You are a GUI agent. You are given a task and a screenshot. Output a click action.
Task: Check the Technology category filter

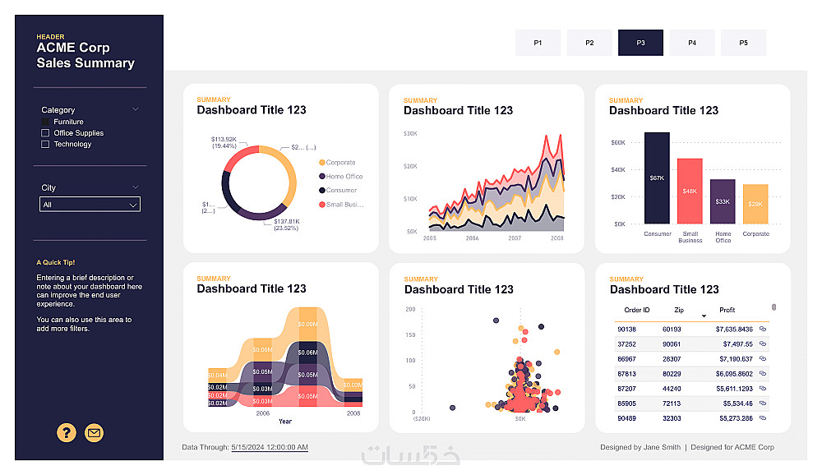click(x=45, y=144)
